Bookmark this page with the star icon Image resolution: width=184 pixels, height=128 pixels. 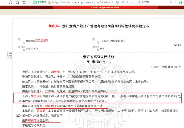tap(24, 2)
